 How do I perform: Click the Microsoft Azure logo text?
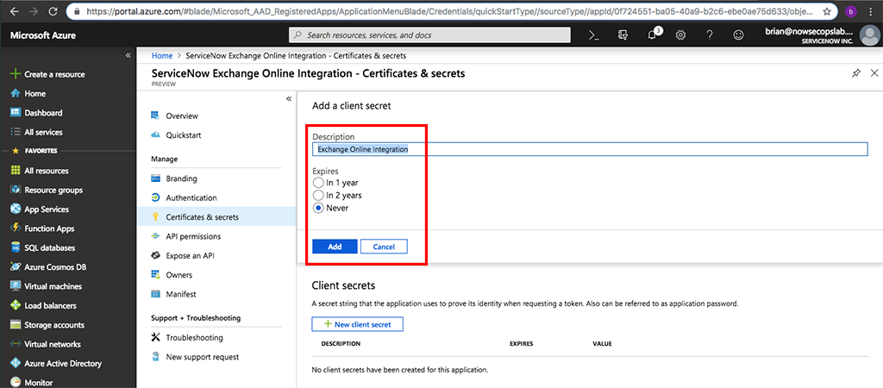pyautogui.click(x=43, y=35)
